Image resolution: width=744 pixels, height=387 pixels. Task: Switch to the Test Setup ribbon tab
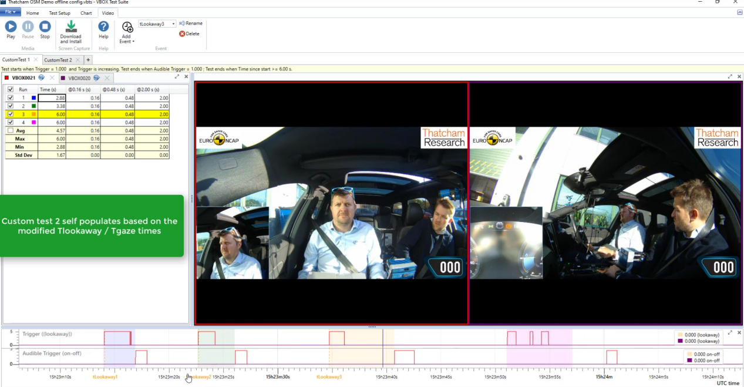[59, 13]
